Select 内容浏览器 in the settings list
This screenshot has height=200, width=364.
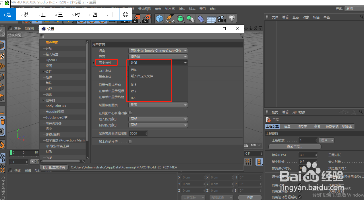53,123
